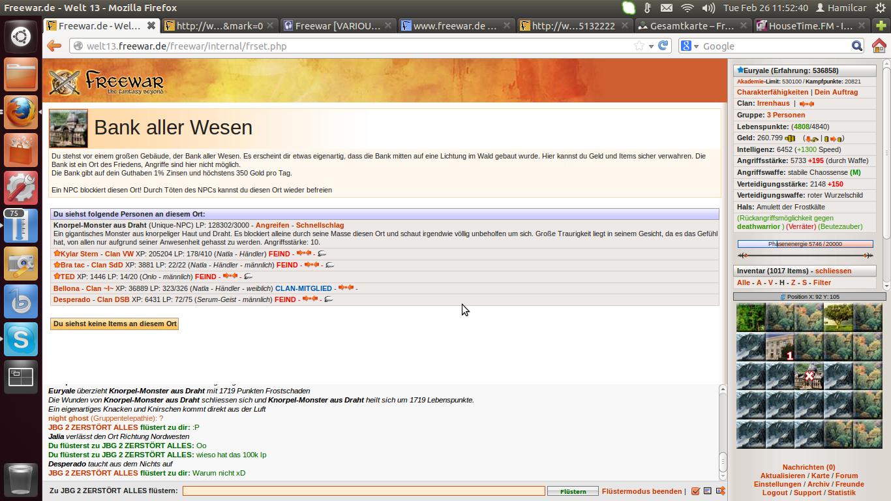891x501 pixels.
Task: Click Schnellschlag link
Action: click(x=320, y=225)
